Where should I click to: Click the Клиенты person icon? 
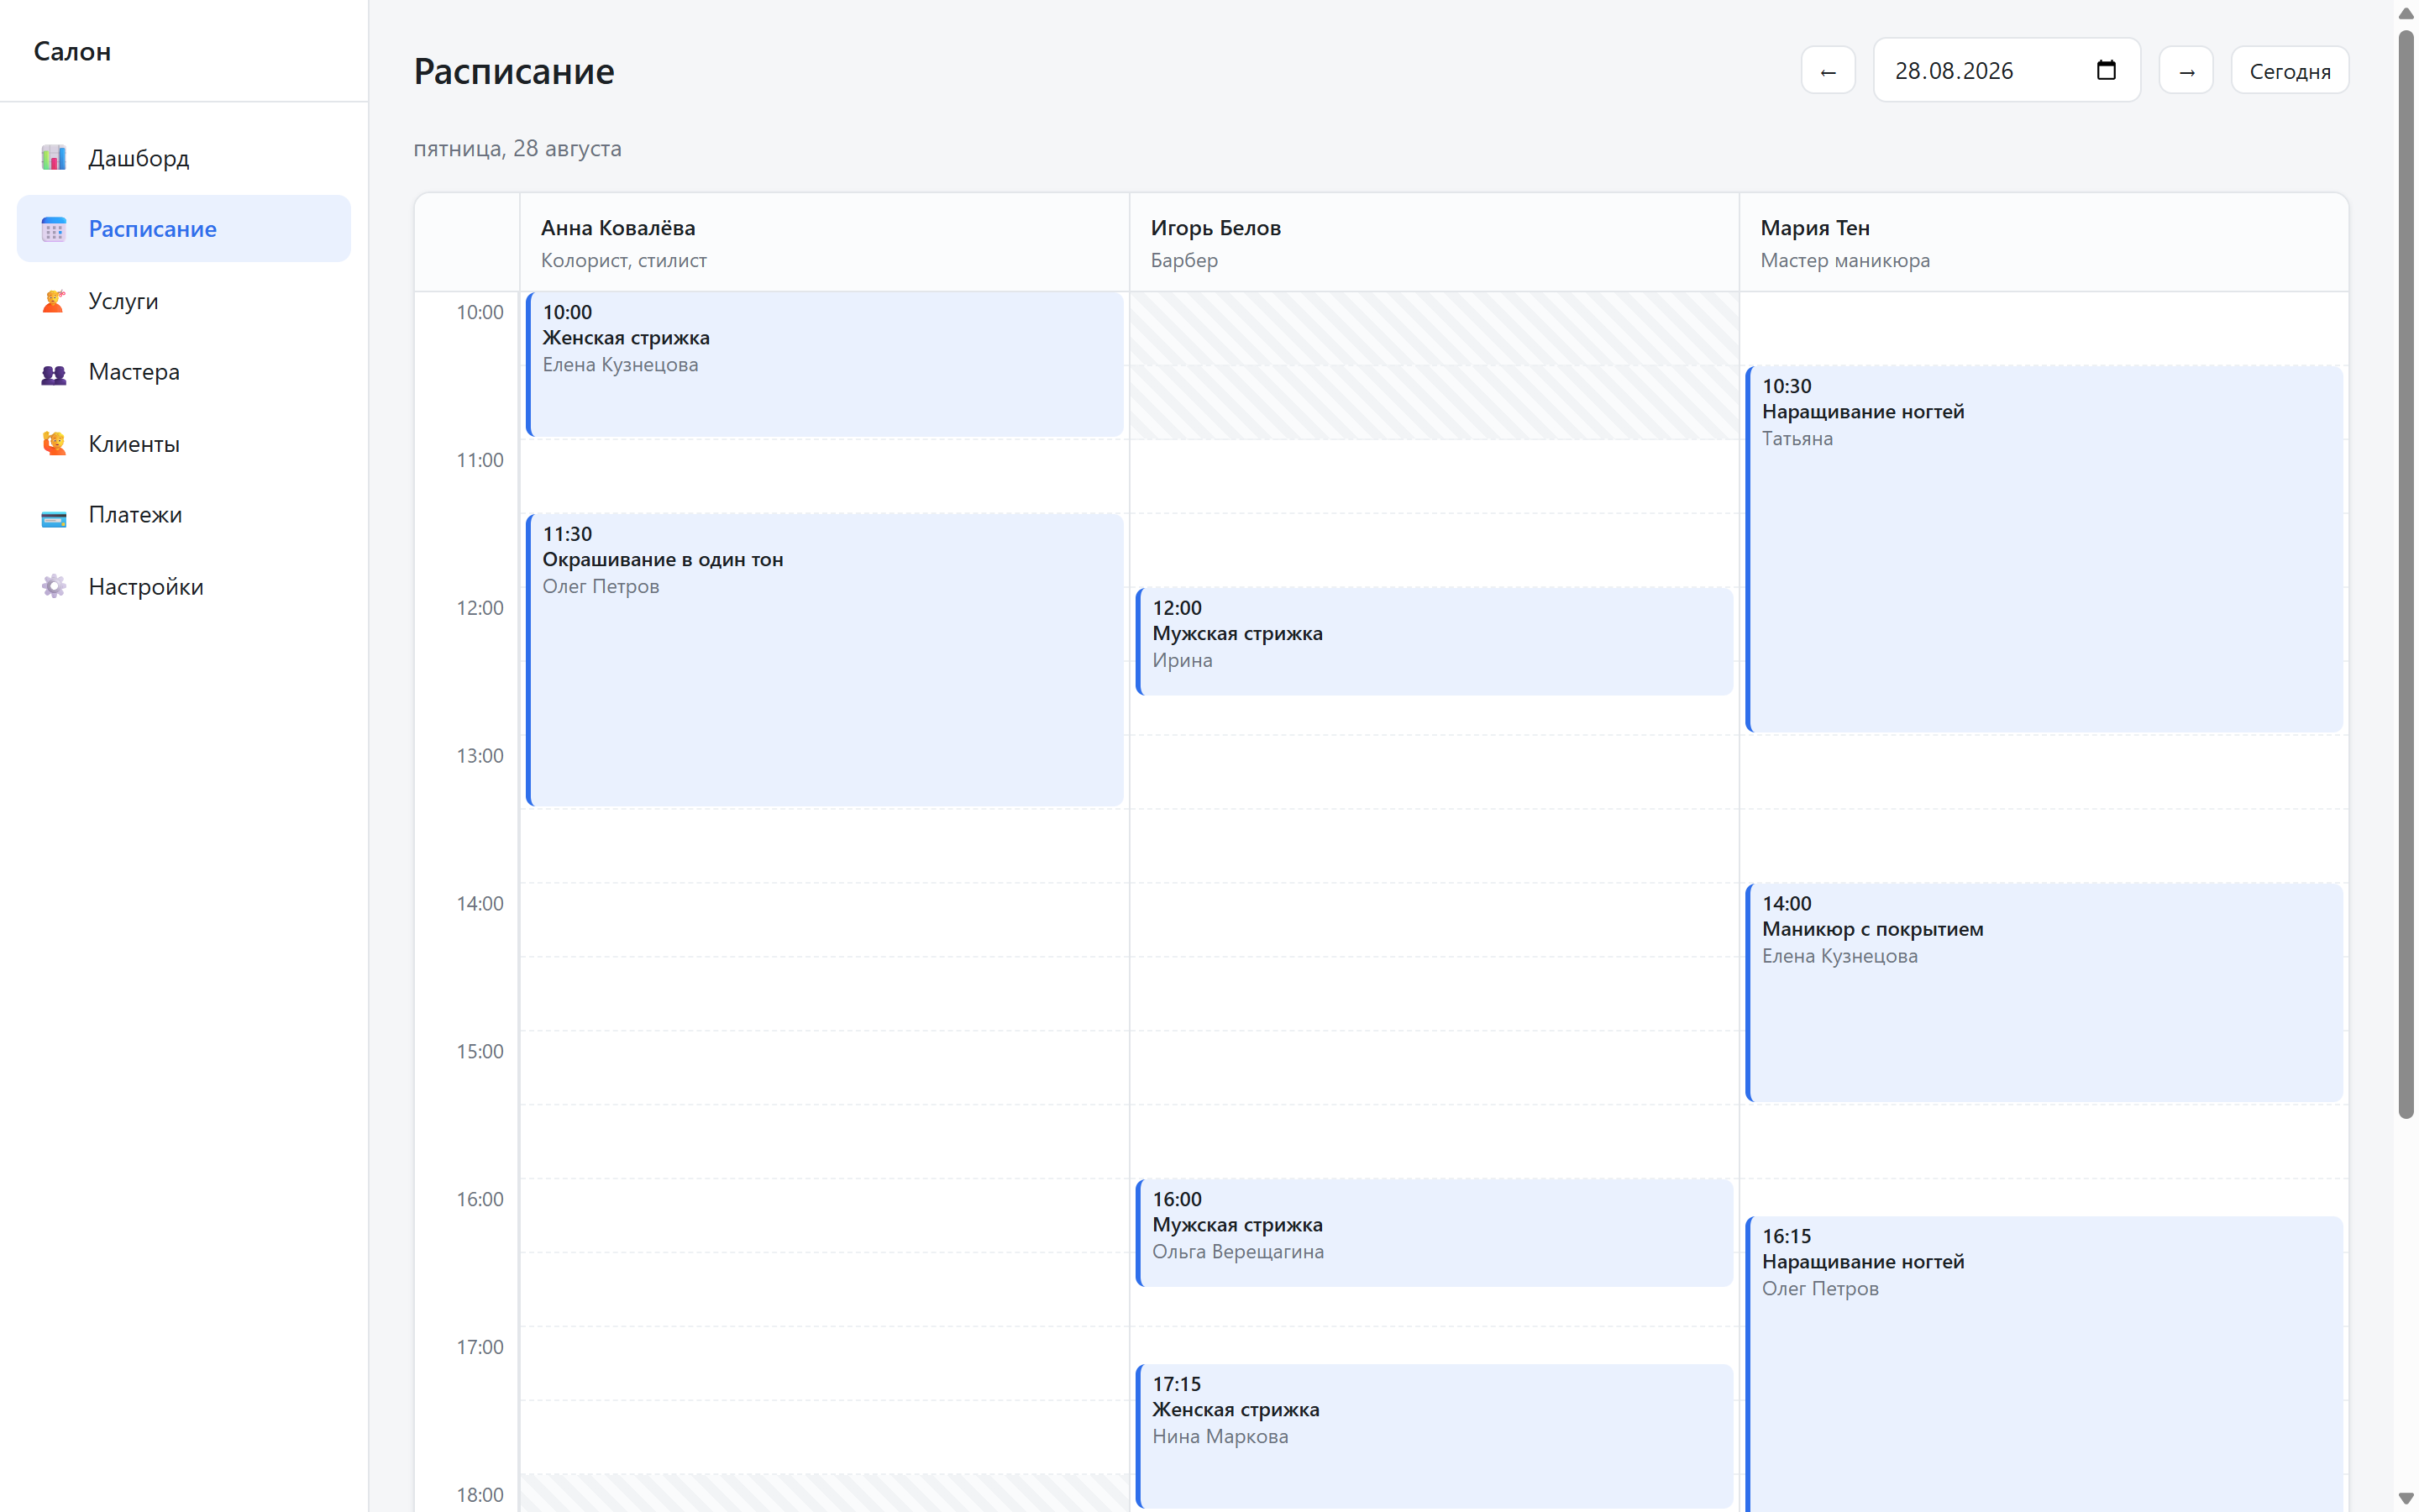[x=54, y=444]
